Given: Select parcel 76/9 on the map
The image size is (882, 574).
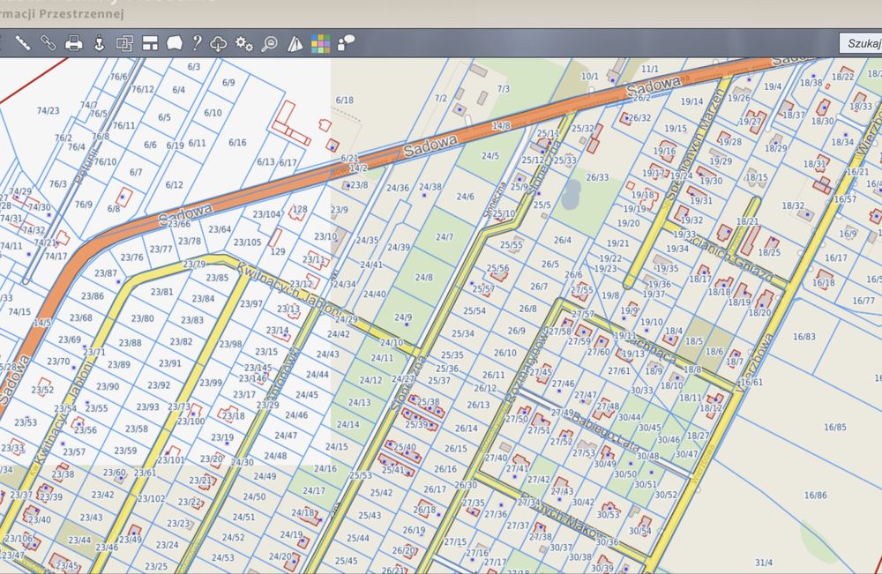Looking at the screenshot, I should coord(84,204).
